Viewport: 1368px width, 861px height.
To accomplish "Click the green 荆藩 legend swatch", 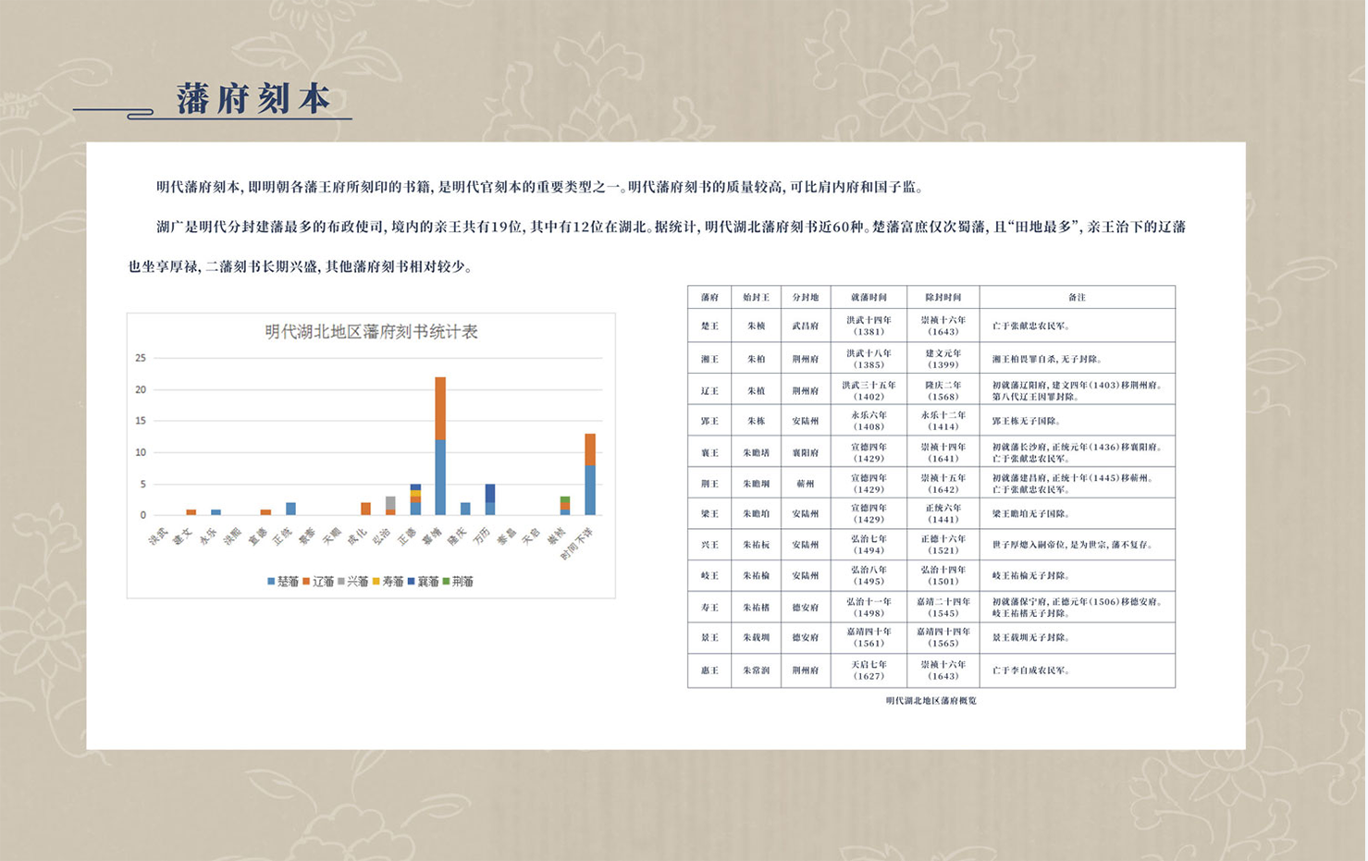I will [x=447, y=582].
